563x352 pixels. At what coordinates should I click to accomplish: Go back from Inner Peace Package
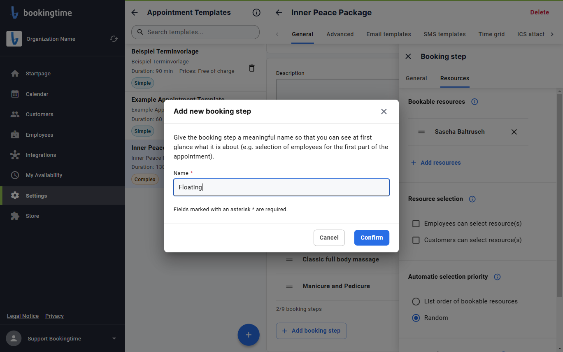tap(279, 13)
